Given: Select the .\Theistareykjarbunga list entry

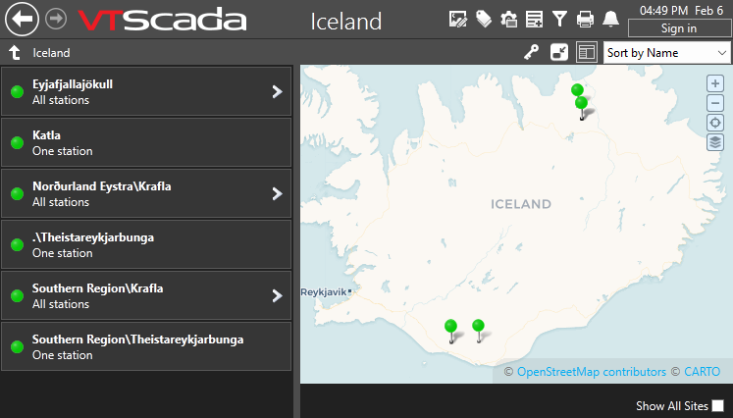Looking at the screenshot, I should click(146, 244).
